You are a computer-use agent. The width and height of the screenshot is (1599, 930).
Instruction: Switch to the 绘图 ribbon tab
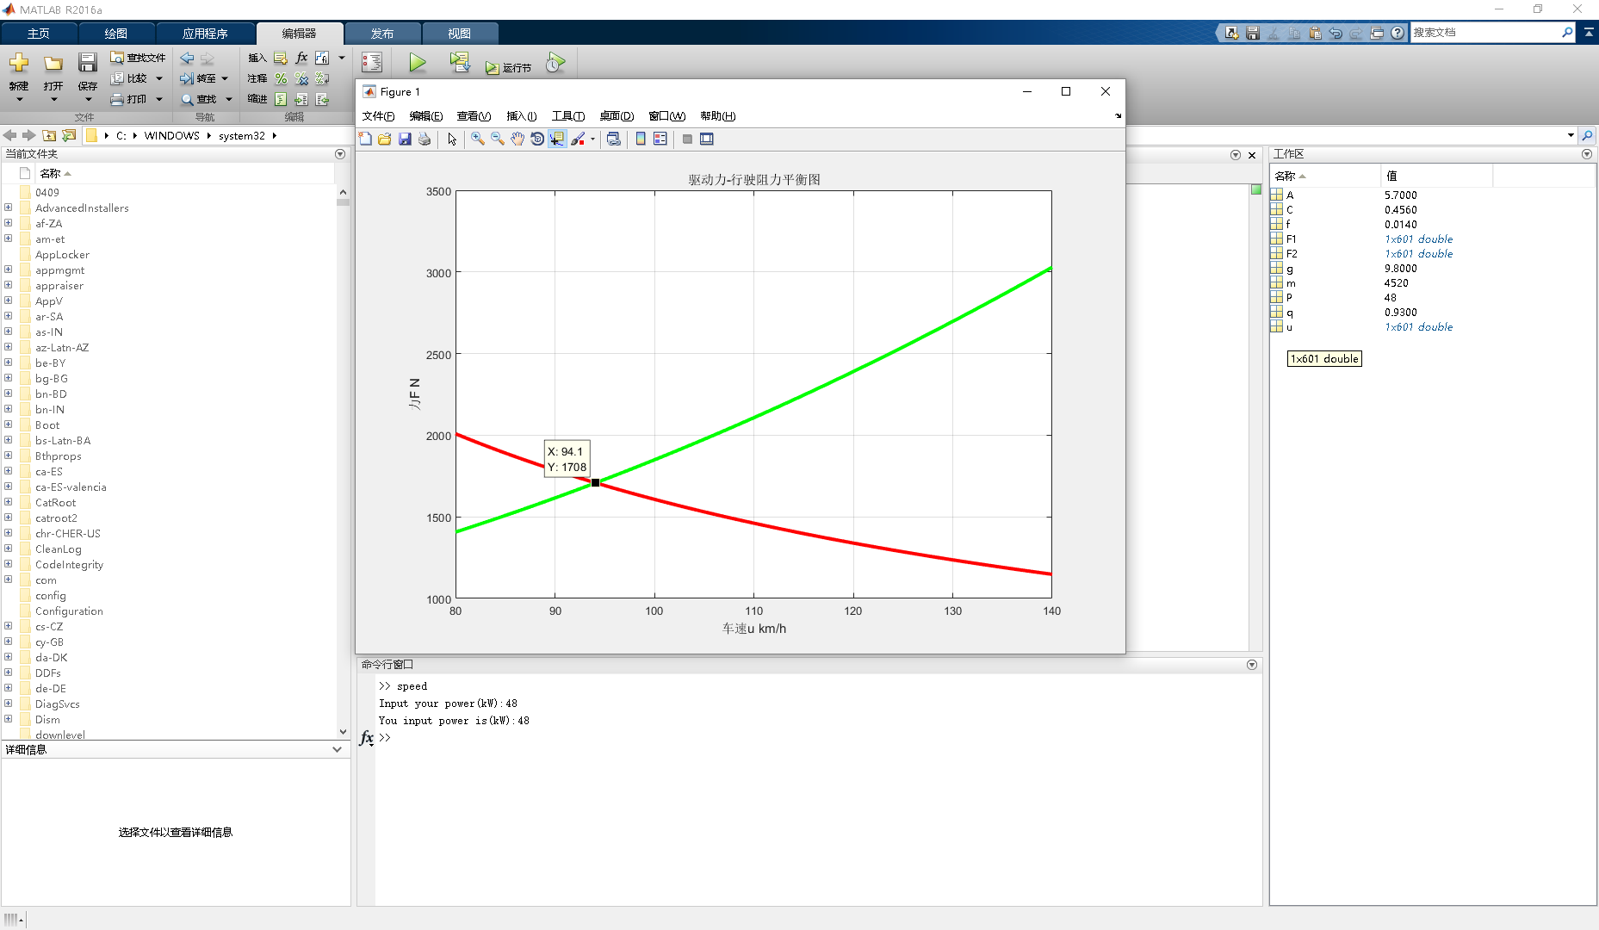coord(115,34)
